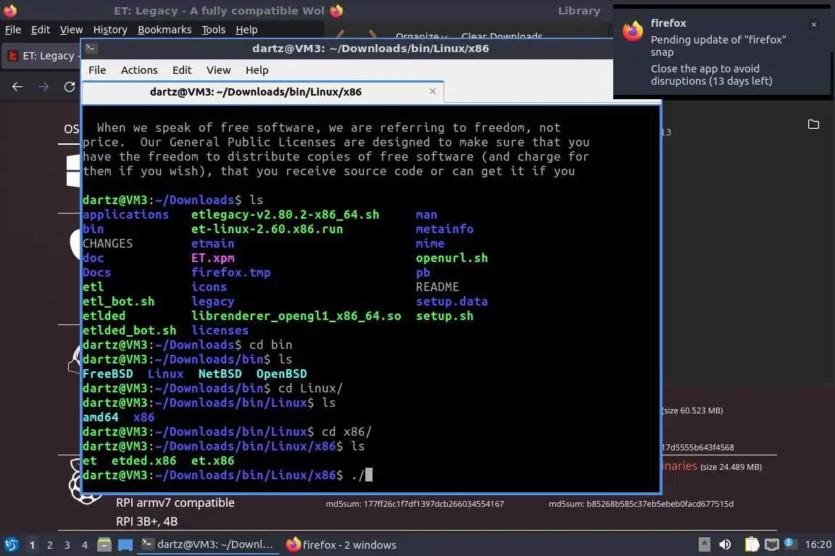
Task: Click the et.x86 filename
Action: pos(212,460)
